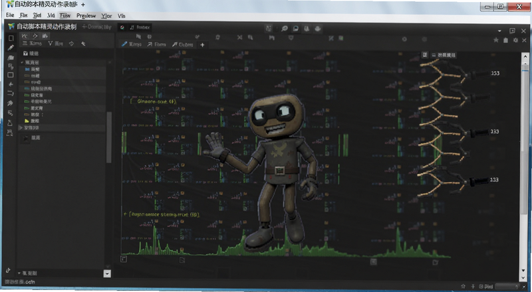Open the small triangle dropdown in dark header

(499, 31)
